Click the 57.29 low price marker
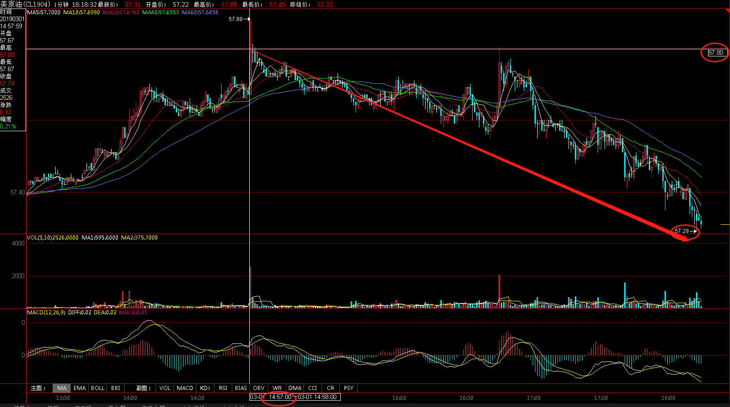The height and width of the screenshot is (407, 730). pyautogui.click(x=682, y=231)
